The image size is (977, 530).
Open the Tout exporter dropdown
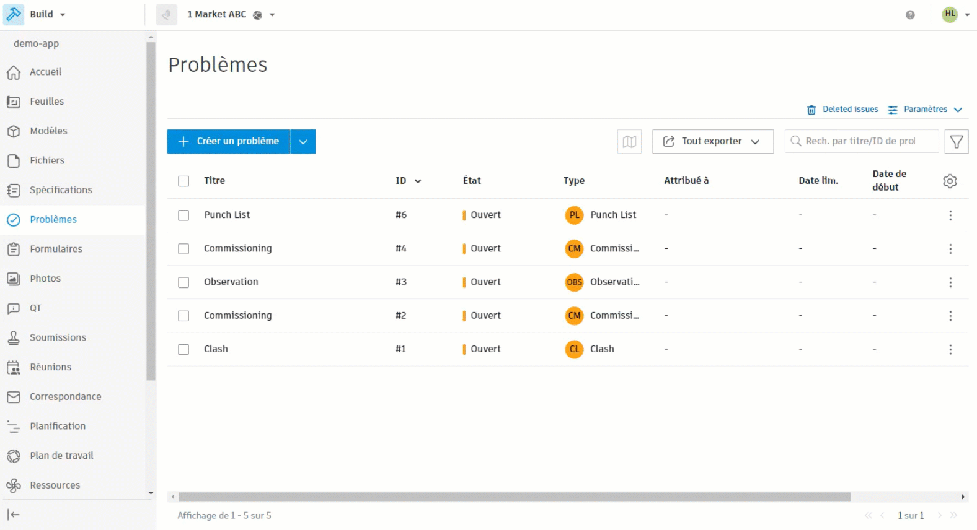click(x=713, y=141)
